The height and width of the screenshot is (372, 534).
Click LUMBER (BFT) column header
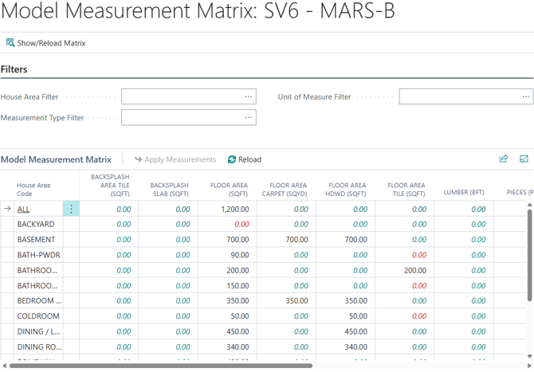[464, 192]
